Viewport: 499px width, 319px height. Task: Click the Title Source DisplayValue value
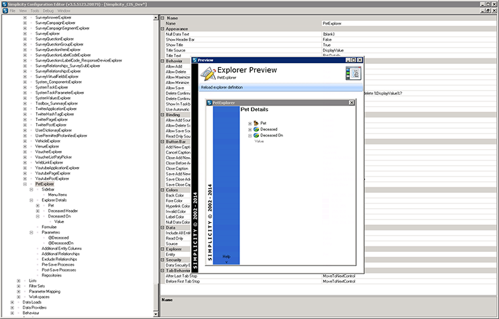pos(409,50)
